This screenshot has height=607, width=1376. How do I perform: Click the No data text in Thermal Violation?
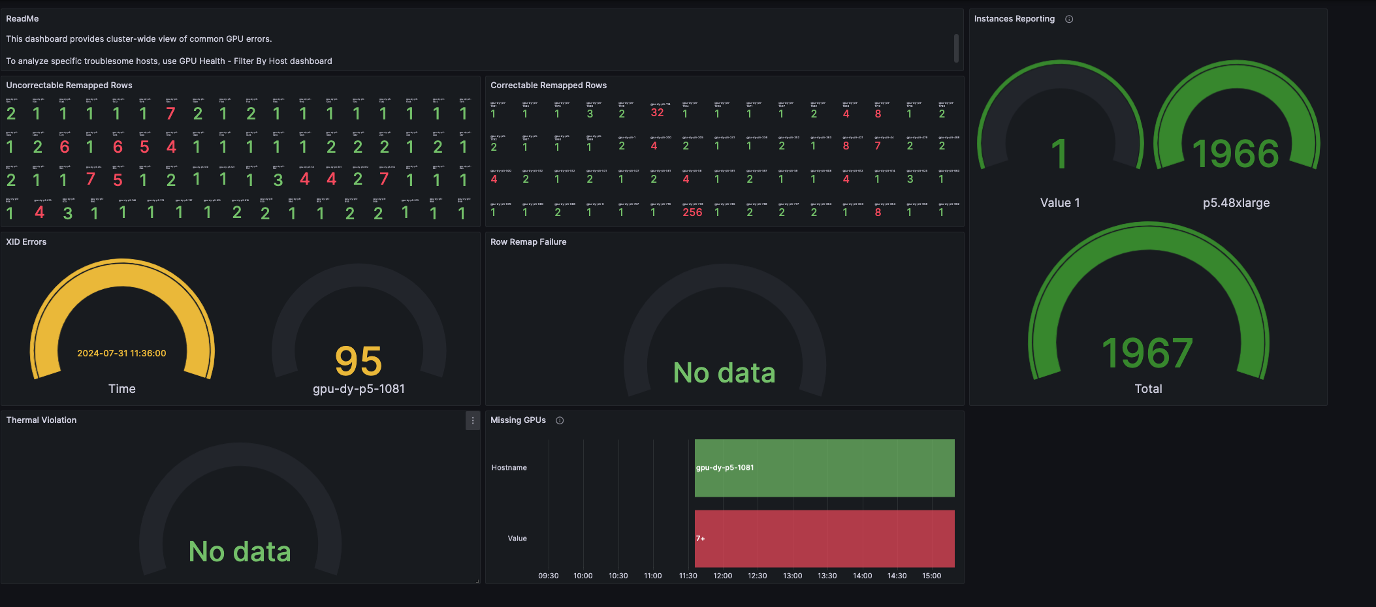[240, 552]
